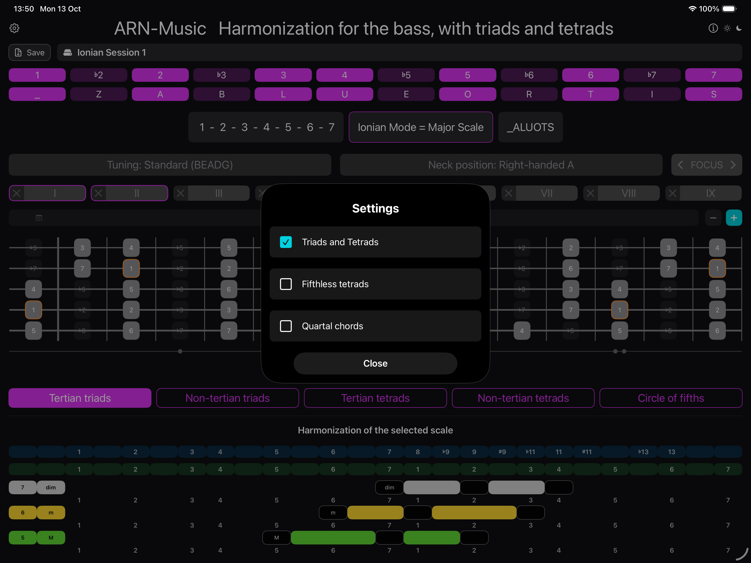The height and width of the screenshot is (563, 751).
Task: Enable Quartal chords checkbox
Action: coord(285,326)
